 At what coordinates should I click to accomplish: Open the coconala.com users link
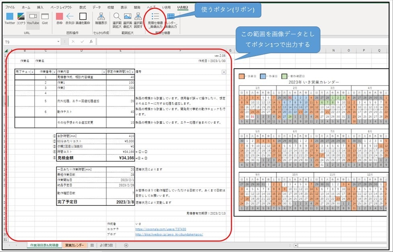(161, 229)
